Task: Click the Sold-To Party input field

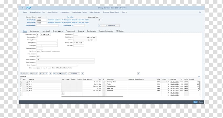Action: click(41, 20)
